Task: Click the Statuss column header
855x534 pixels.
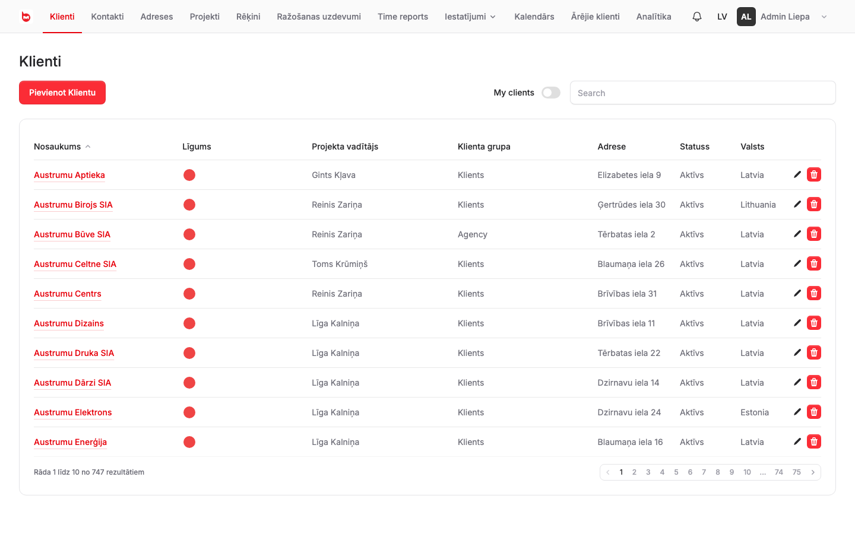Action: (695, 147)
